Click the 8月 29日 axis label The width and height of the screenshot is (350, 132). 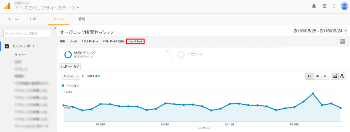pos(100,124)
